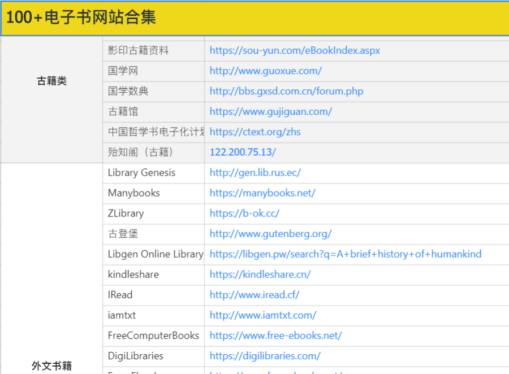Select the cell 国学网
The height and width of the screenshot is (374, 509).
(x=153, y=71)
